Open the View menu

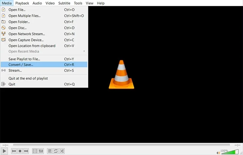click(90, 3)
